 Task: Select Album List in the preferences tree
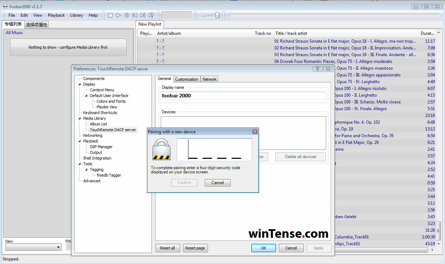[x=98, y=124]
